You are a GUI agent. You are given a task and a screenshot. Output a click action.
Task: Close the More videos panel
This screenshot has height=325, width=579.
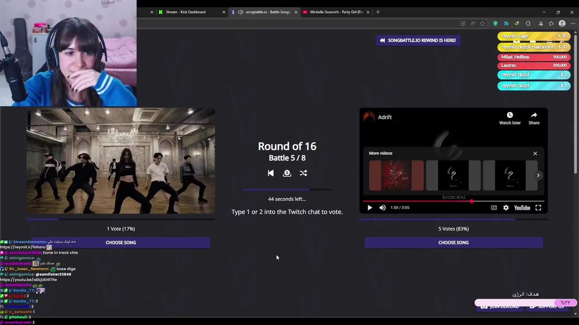tap(535, 153)
